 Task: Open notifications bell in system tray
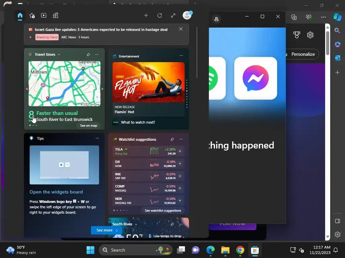click(x=336, y=250)
